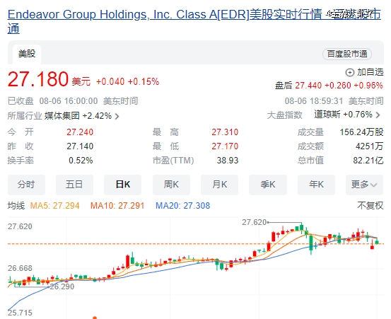Expand the 道琼斯 index chevron arrow
This screenshot has width=391, height=319.
click(x=378, y=115)
